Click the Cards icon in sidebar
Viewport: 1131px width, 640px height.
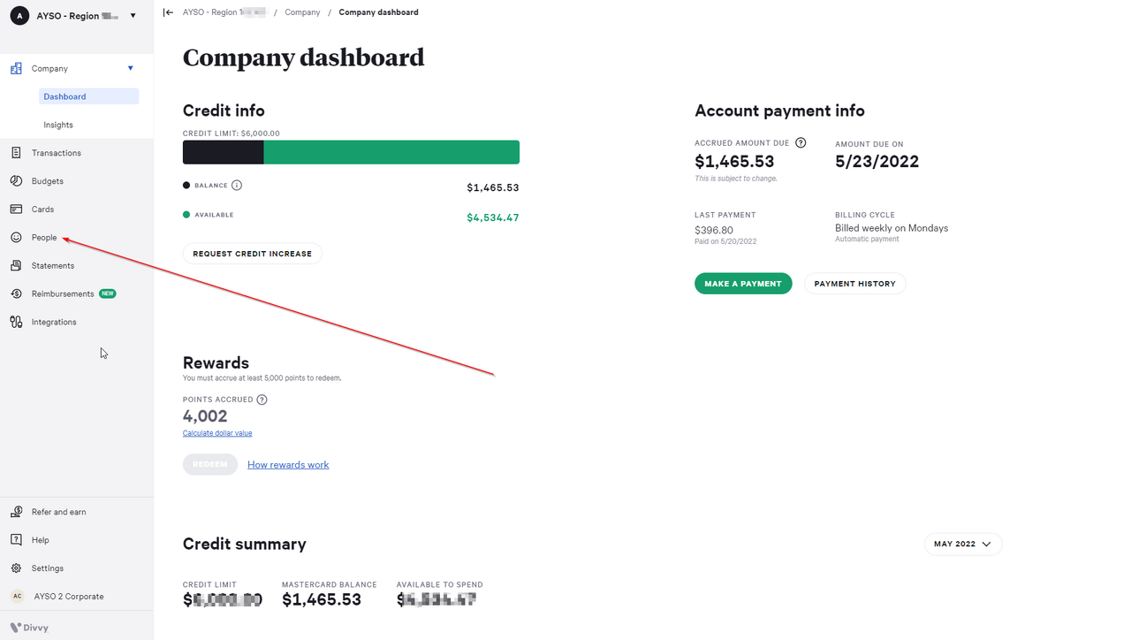pos(16,210)
